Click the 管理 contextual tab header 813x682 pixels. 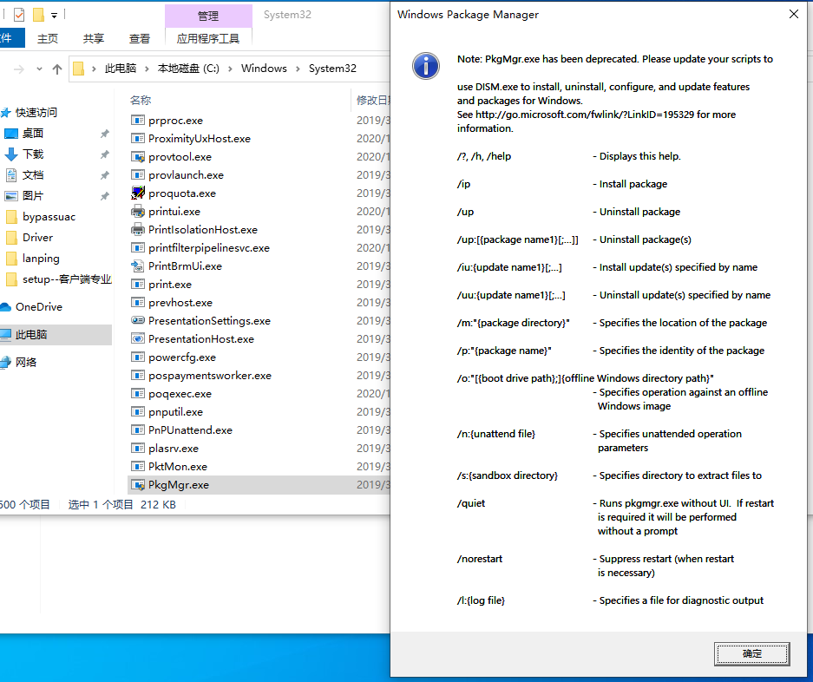pyautogui.click(x=208, y=16)
